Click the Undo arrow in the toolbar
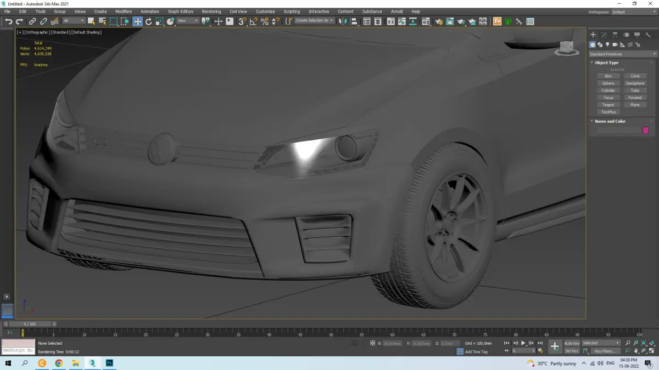Image resolution: width=659 pixels, height=370 pixels. (x=8, y=21)
